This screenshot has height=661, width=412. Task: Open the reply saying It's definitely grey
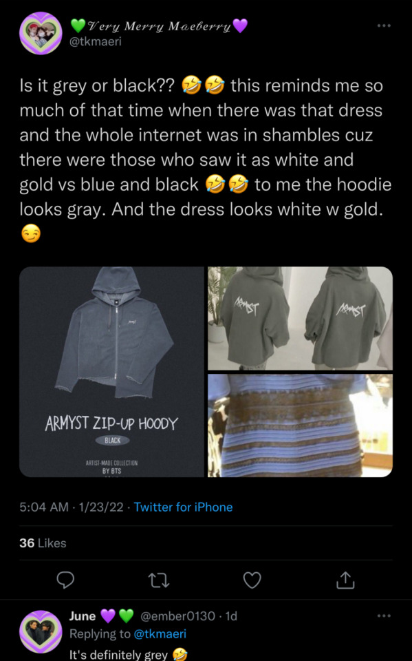[128, 654]
